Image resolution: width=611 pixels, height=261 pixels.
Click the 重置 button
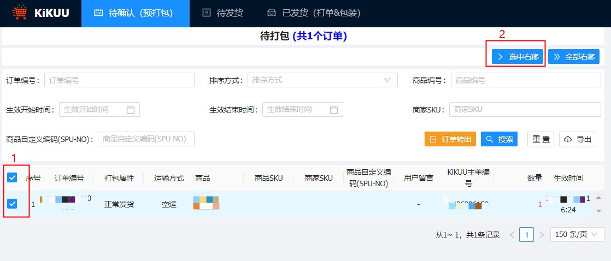(x=541, y=139)
